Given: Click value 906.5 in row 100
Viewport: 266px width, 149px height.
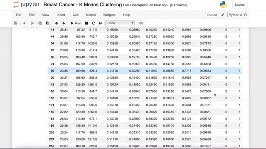Looking at the screenshot, I should 93,78.
